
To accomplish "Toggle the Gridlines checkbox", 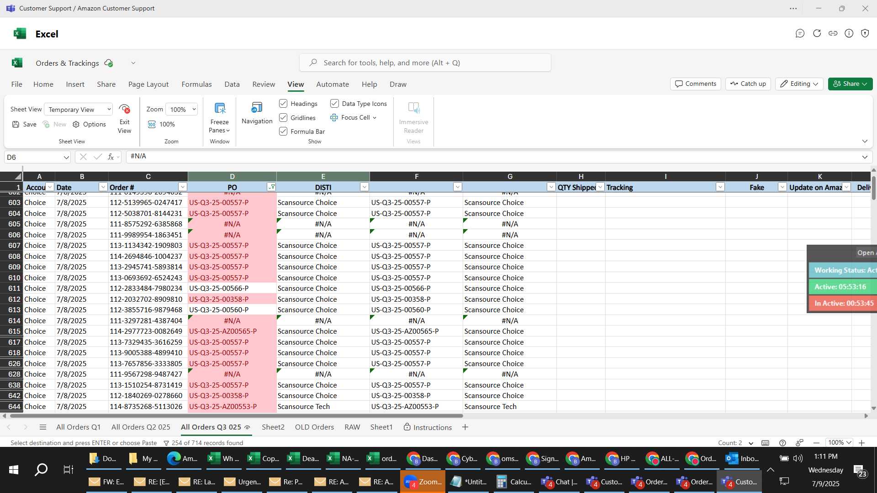I will tap(283, 118).
